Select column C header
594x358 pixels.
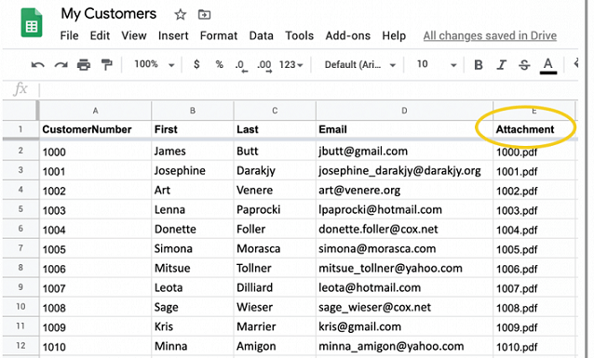pyautogui.click(x=275, y=111)
